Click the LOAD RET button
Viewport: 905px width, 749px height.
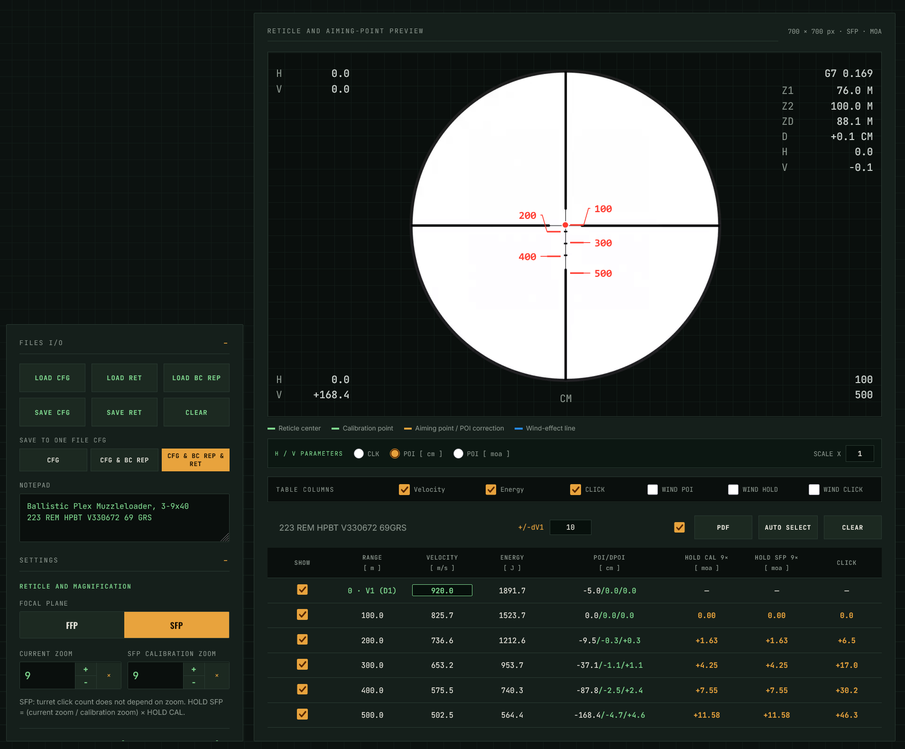(124, 378)
